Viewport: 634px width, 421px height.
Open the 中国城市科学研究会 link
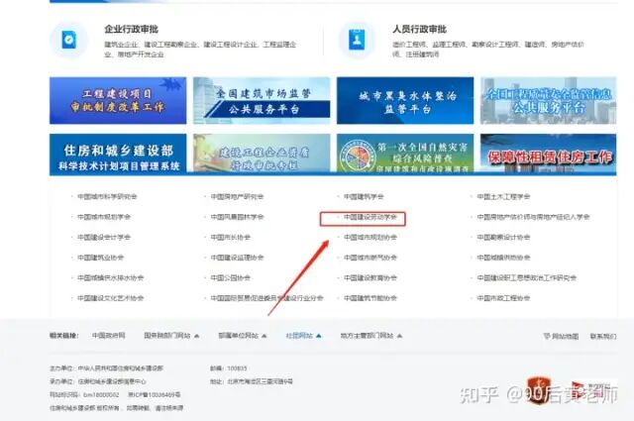tap(107, 196)
